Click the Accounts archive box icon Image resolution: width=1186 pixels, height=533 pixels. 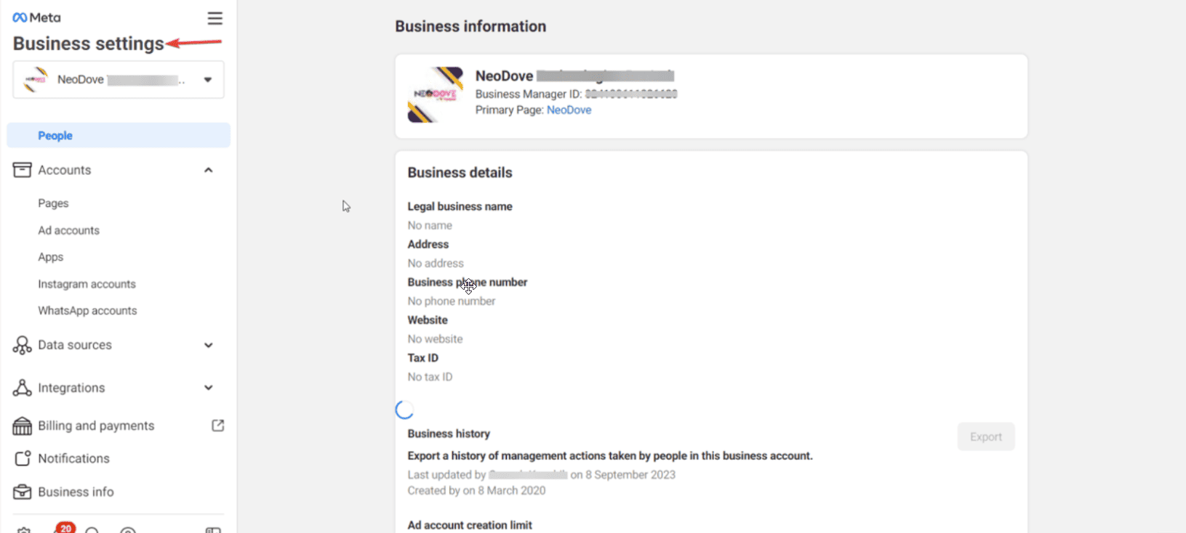[x=23, y=170]
